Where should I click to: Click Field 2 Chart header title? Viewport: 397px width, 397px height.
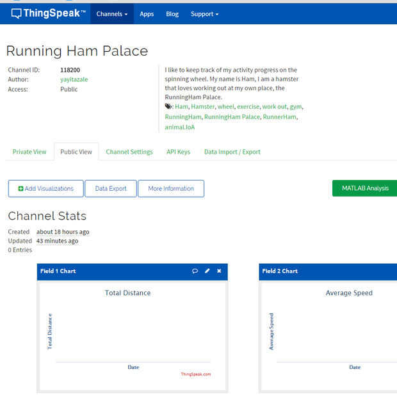[280, 271]
